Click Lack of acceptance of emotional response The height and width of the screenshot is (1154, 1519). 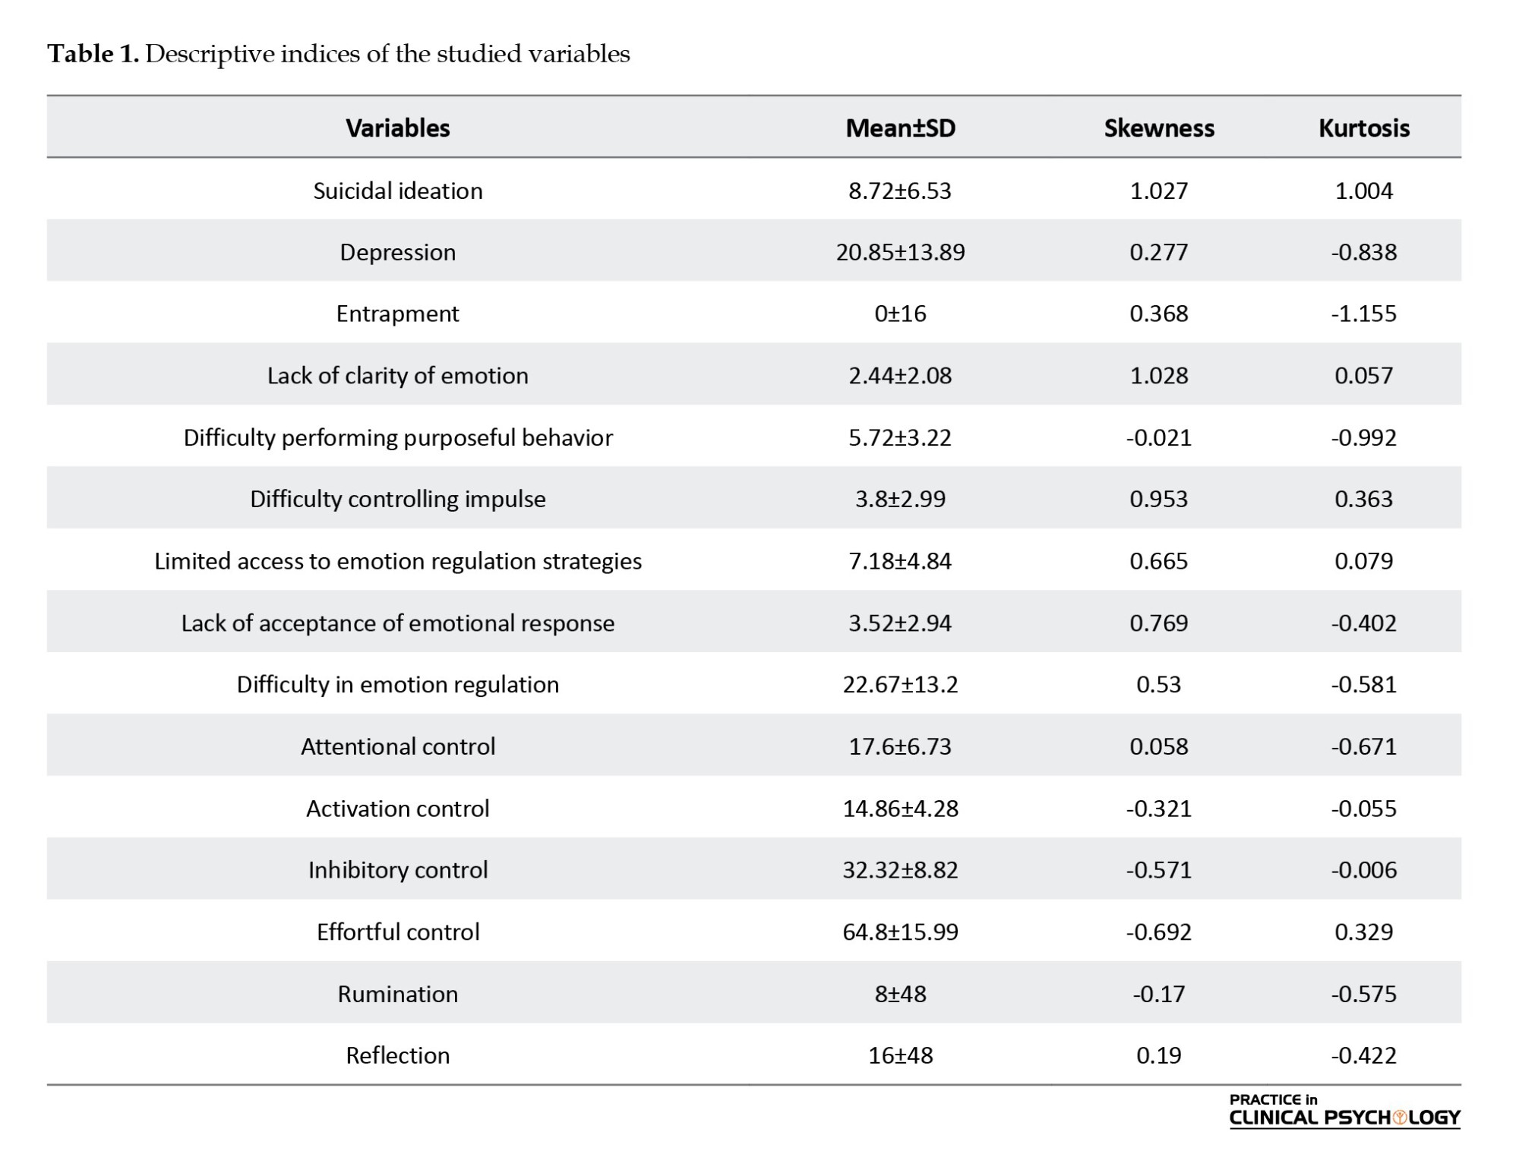[398, 623]
